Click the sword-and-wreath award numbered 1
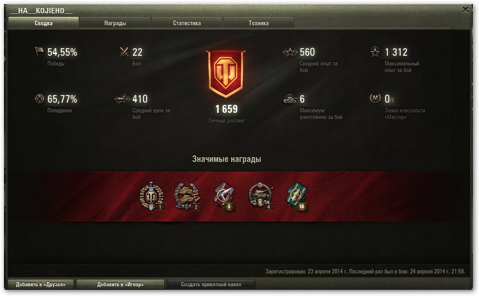 point(152,196)
